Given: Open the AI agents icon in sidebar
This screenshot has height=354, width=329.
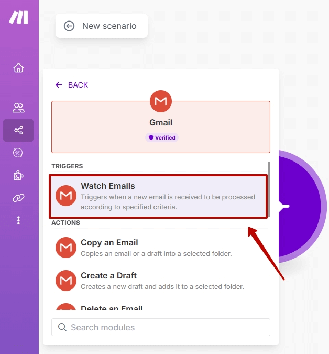Looking at the screenshot, I should tap(18, 153).
